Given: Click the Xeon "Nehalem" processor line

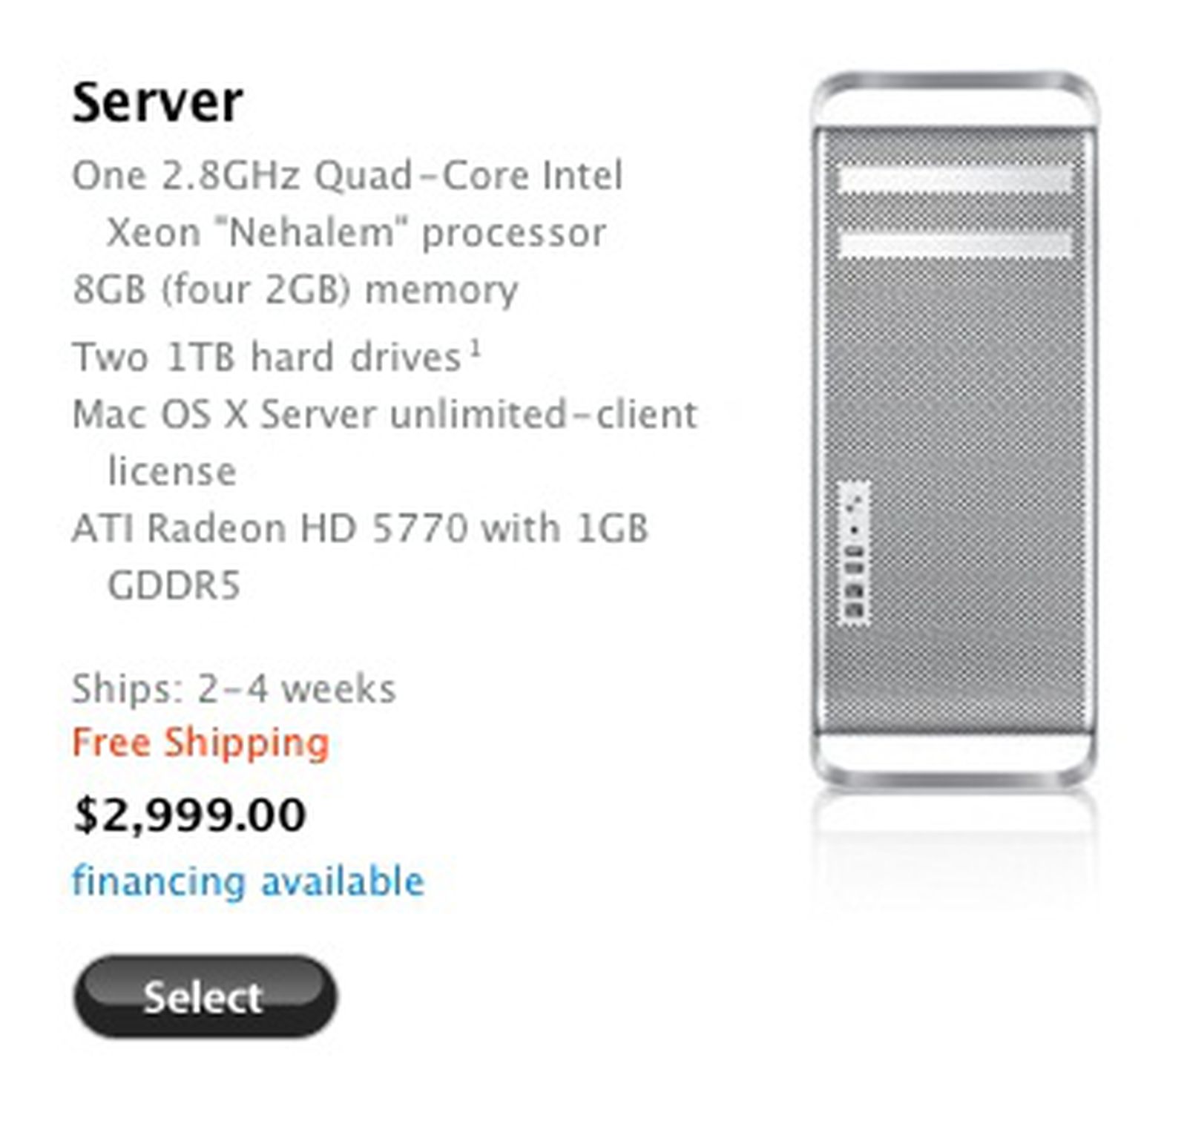Looking at the screenshot, I should coord(356,233).
